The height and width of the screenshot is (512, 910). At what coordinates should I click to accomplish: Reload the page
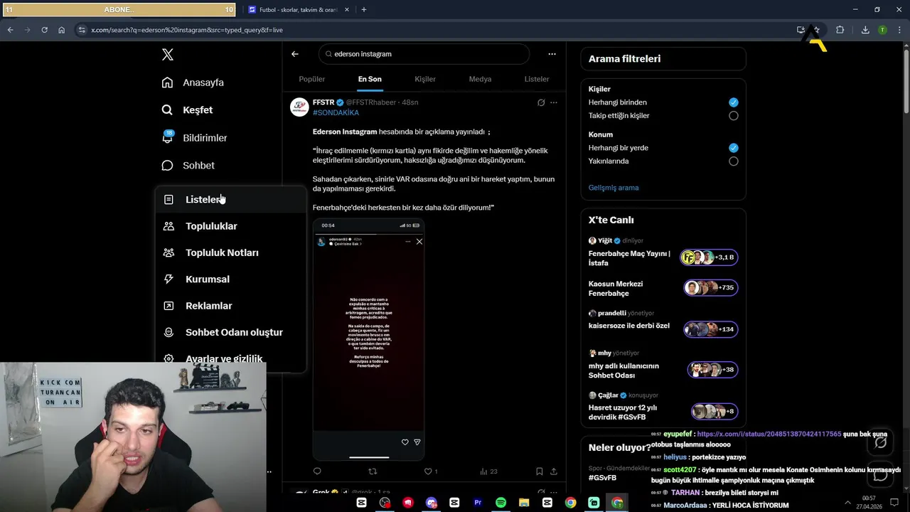click(44, 30)
